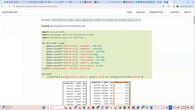Click the page vertical scrollbar thumb

[x=194, y=20]
